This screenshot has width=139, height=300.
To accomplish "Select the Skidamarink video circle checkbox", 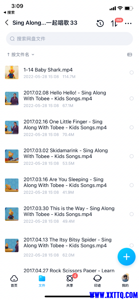I will (131, 156).
